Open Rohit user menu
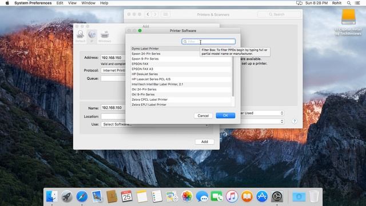Viewport: 366px width, 206px height. 337,3
